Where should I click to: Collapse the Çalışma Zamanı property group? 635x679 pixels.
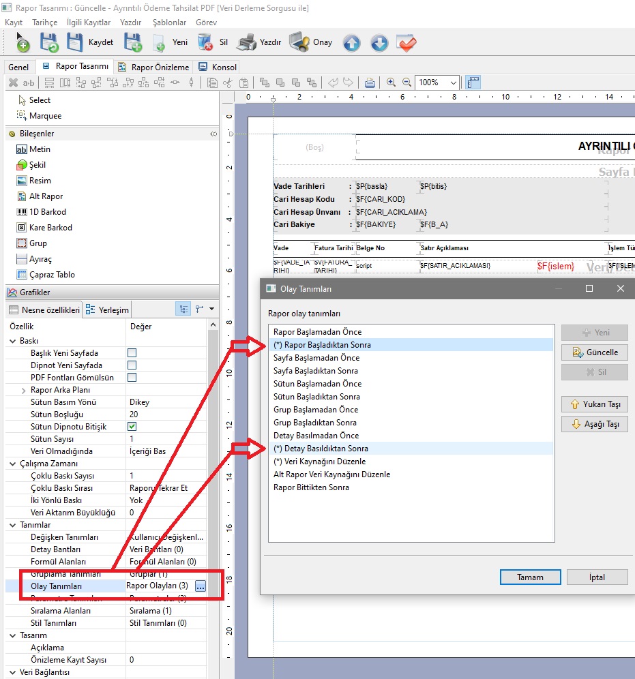coord(14,464)
